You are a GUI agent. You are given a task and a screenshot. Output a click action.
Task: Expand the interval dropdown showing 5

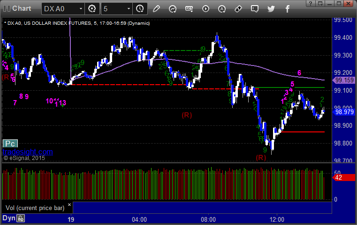point(129,9)
